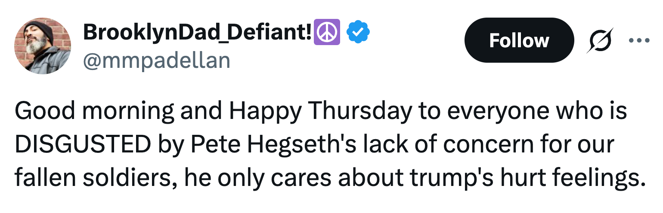Click "Good morning" at the tweet start
Screen dimensions: 663x213
pyautogui.click(x=94, y=112)
